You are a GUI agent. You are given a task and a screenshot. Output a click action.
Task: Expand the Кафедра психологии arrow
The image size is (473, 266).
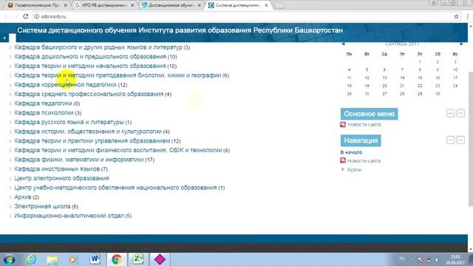pos(10,113)
